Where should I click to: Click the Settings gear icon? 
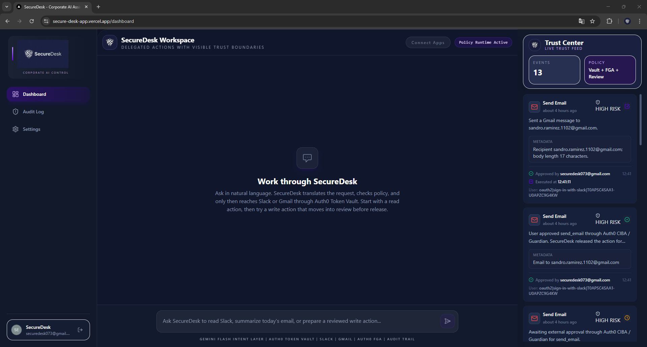(x=16, y=129)
